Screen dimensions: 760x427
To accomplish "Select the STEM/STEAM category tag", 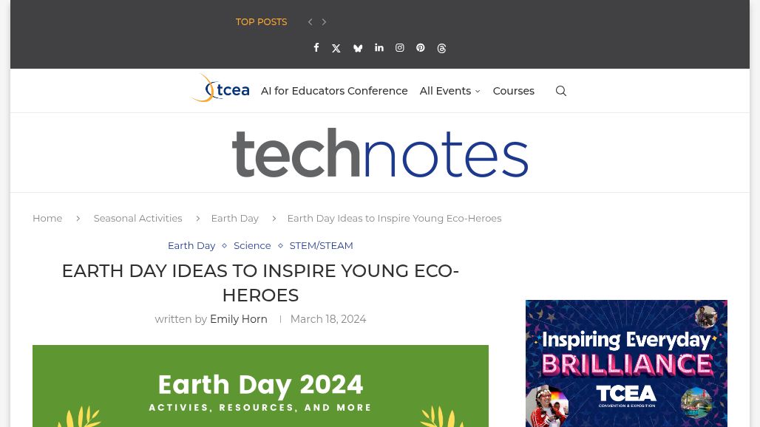I will 321,245.
